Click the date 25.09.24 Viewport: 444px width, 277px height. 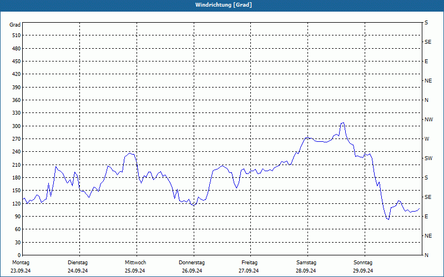point(135,271)
